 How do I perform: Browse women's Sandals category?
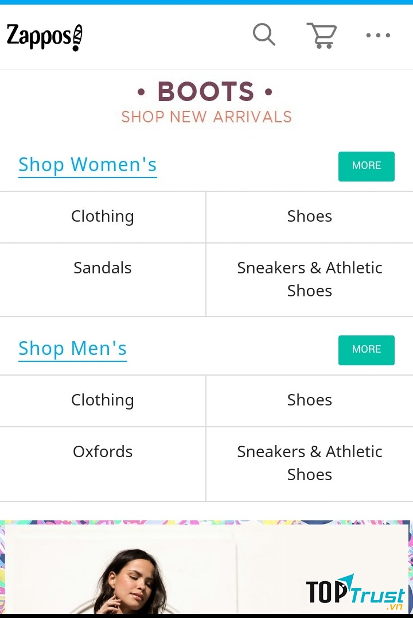coord(103,268)
